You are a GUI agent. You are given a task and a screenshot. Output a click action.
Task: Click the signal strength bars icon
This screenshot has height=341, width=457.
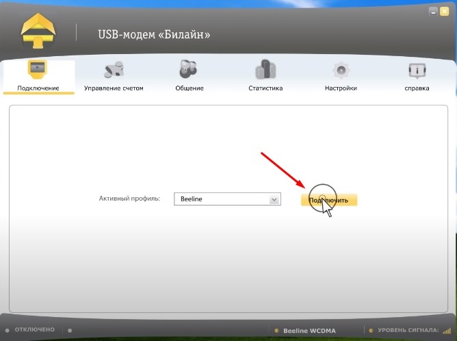click(x=447, y=331)
